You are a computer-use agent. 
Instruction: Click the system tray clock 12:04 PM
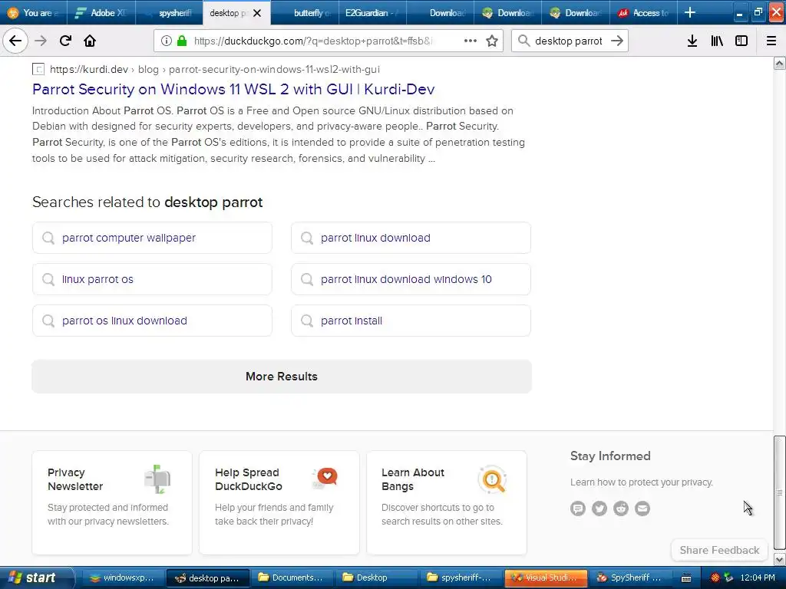pyautogui.click(x=758, y=577)
